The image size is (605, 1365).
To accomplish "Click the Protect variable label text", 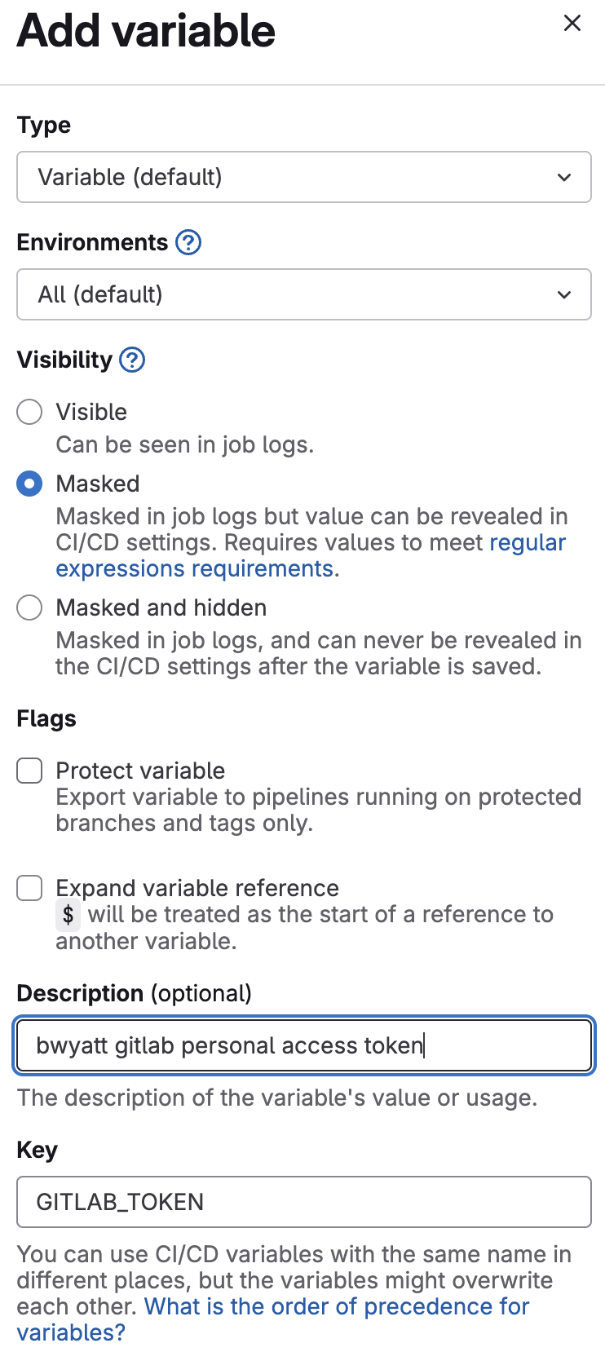I will pyautogui.click(x=140, y=771).
